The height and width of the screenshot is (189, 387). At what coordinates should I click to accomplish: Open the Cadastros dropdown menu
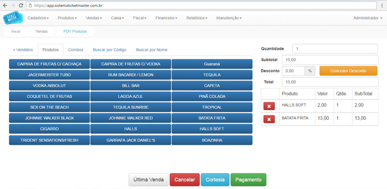[38, 18]
